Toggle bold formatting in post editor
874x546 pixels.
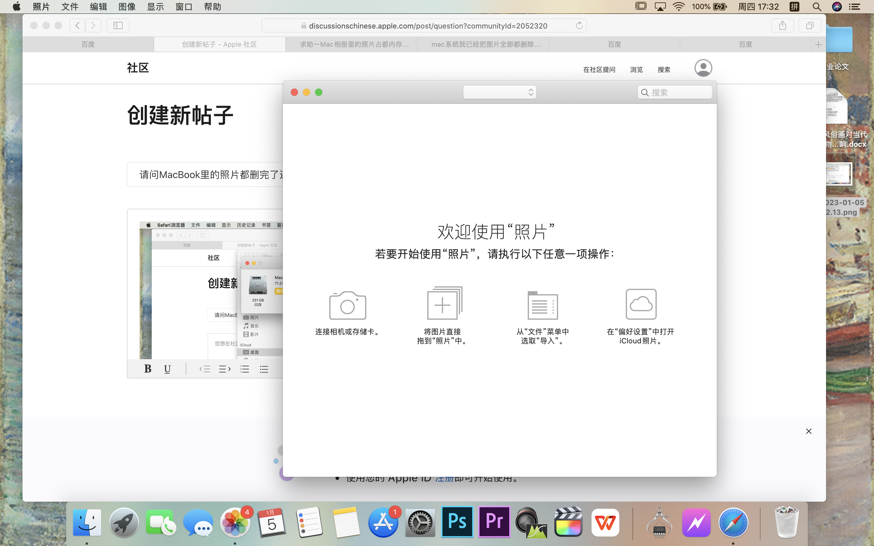click(x=148, y=369)
